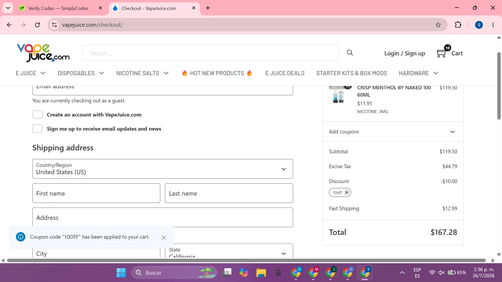Click the VapeJuice.com logo

tap(43, 53)
